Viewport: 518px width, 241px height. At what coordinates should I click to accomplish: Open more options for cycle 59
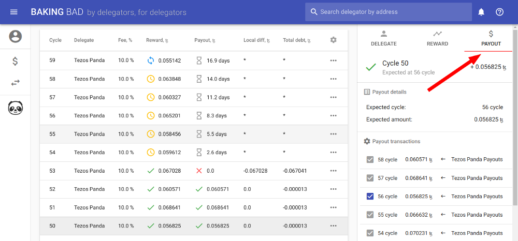333,61
